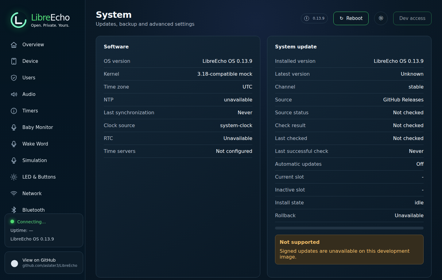Image resolution: width=442 pixels, height=280 pixels.
Task: Open the Overview page
Action: click(x=42, y=45)
